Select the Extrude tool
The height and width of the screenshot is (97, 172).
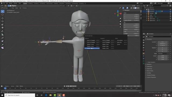point(2,44)
